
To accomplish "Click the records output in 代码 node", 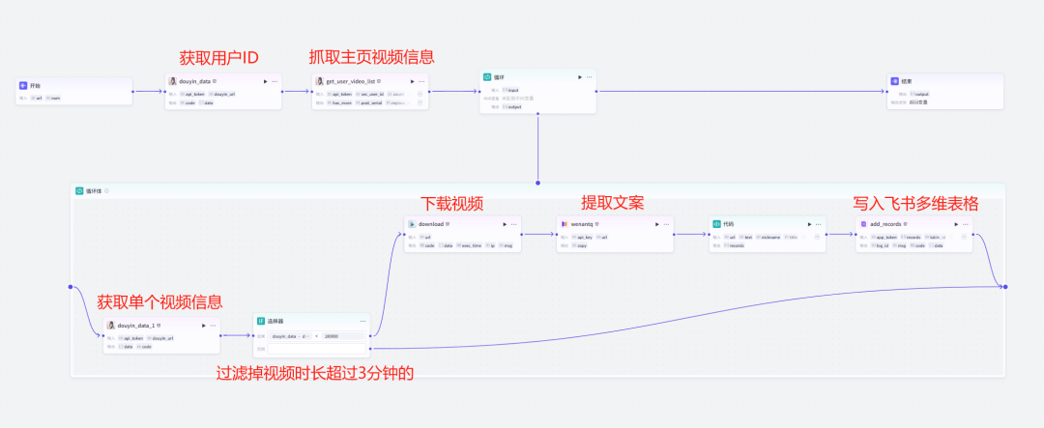I will coord(735,245).
